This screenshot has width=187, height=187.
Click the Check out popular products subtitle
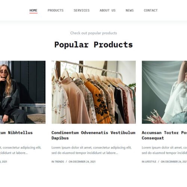[x=93, y=33]
